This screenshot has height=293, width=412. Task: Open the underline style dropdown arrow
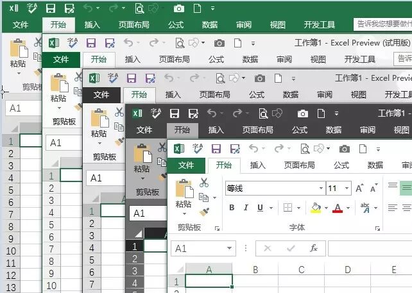click(271, 208)
